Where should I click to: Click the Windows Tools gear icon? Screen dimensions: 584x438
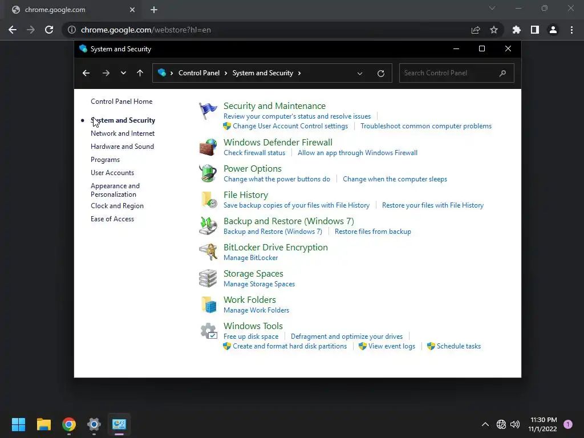[x=208, y=331]
